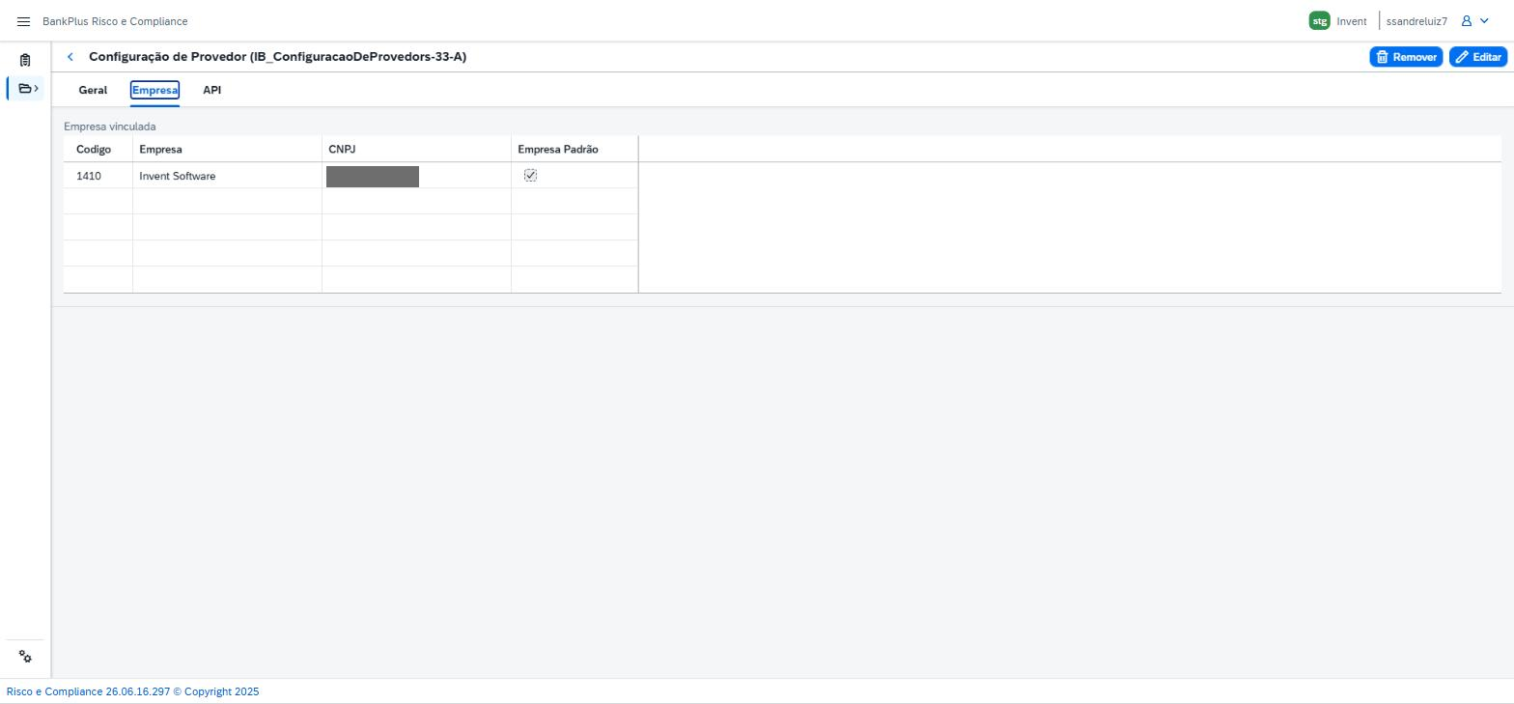This screenshot has height=704, width=1514.
Task: Toggle Empresa Padrão checkbox for Invent Software
Action: [x=530, y=176]
